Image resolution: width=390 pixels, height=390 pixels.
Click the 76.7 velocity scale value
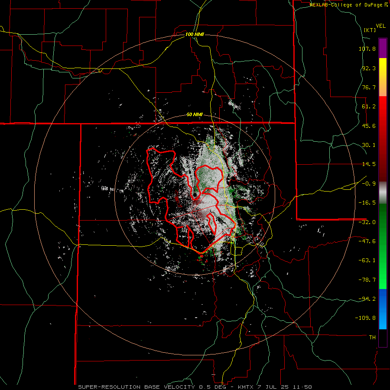[369, 87]
